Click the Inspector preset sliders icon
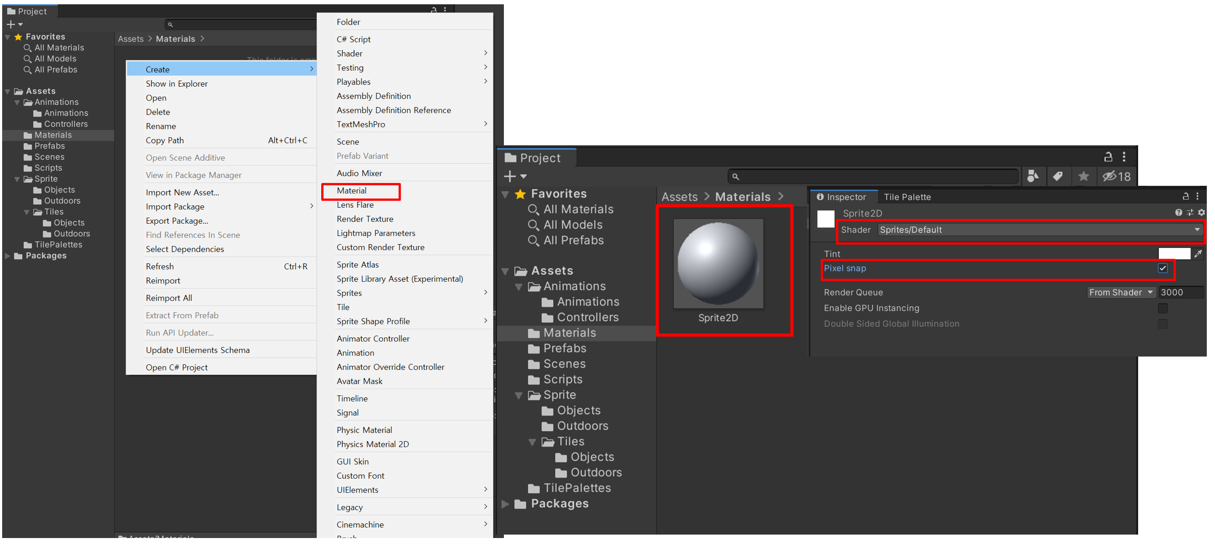1215x557 pixels. (1190, 213)
